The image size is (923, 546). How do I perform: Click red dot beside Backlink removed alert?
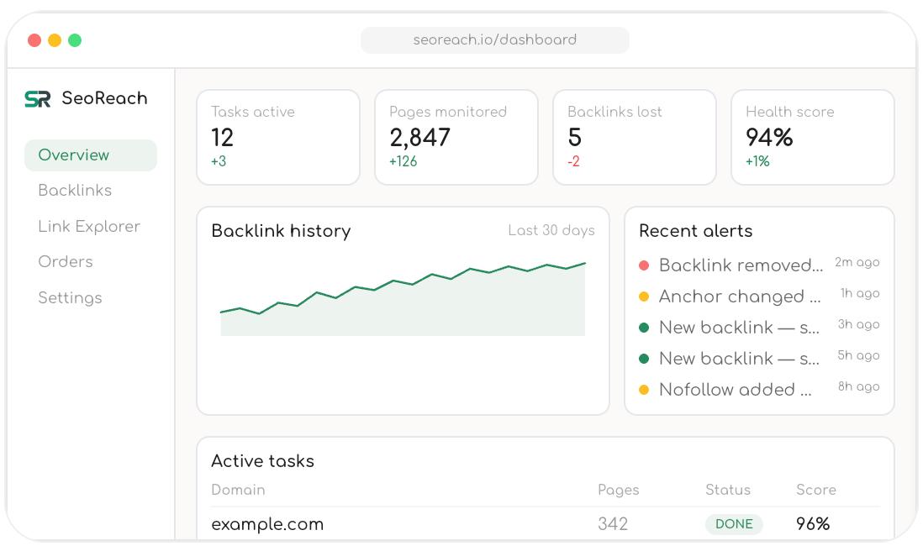644,266
